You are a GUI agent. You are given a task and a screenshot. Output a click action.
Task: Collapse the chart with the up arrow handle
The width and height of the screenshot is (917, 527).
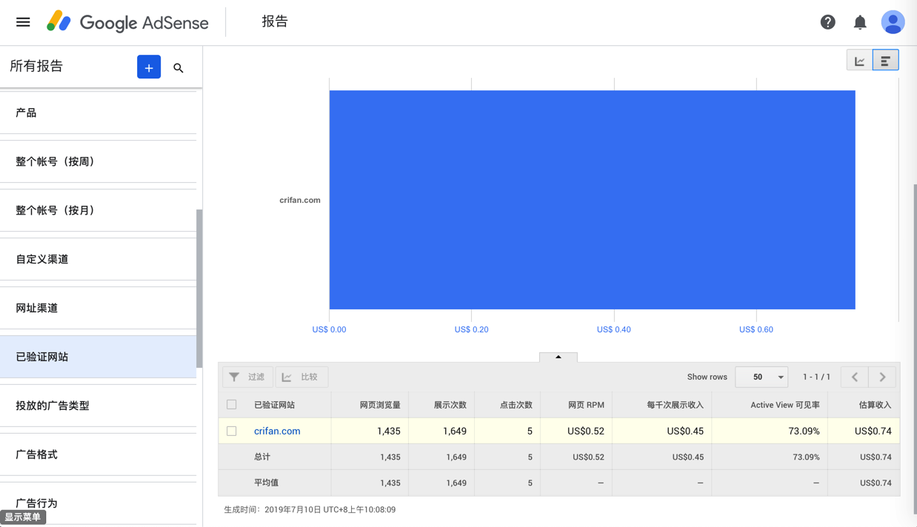click(558, 358)
